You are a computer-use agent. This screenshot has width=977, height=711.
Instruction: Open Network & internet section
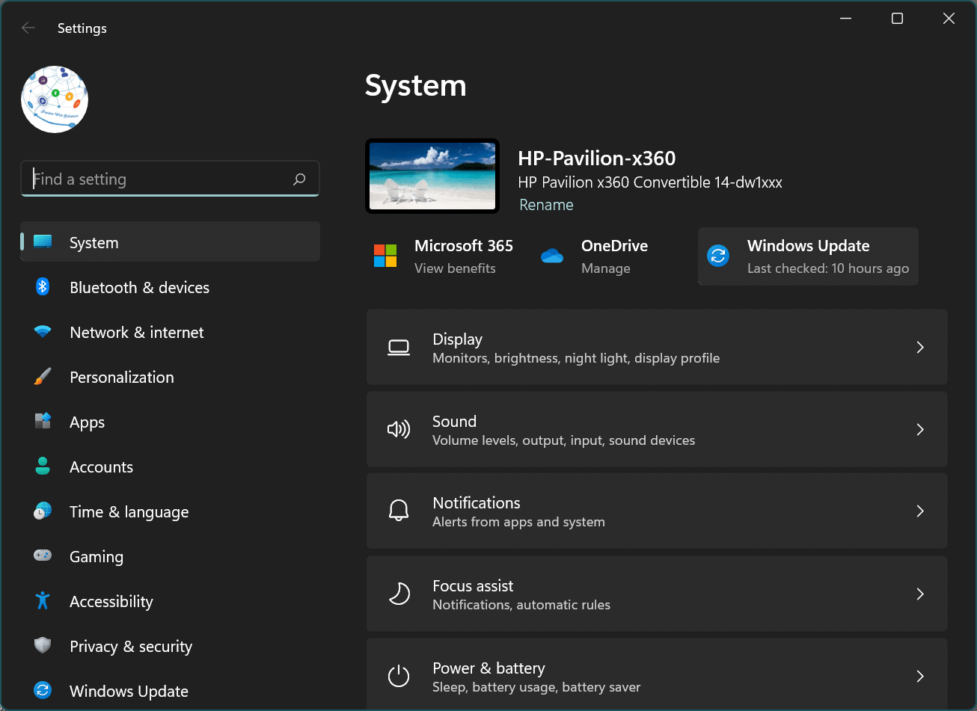point(170,332)
